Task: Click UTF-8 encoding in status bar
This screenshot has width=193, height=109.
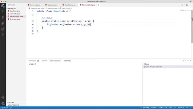Action: click(161, 108)
